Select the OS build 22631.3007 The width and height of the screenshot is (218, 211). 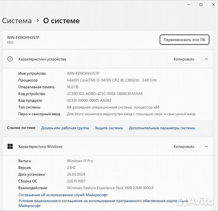click(x=76, y=181)
